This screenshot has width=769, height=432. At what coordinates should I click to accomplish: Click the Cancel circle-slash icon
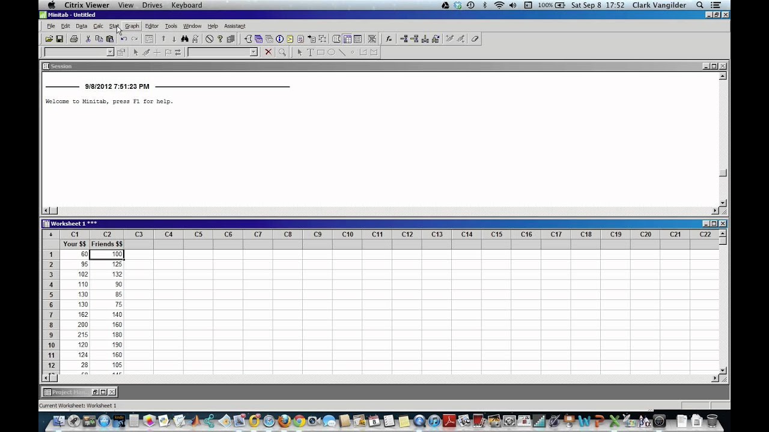pos(209,39)
